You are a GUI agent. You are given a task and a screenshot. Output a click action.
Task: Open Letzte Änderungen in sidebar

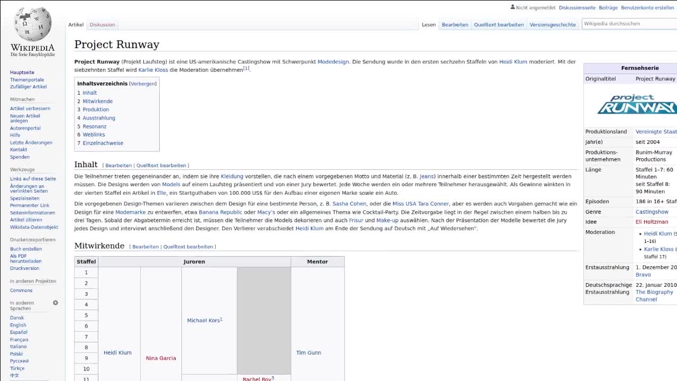[x=31, y=142]
